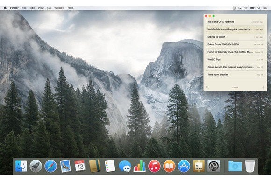
Task: Open note 'Here's to the crazy ones'
Action: click(x=235, y=52)
